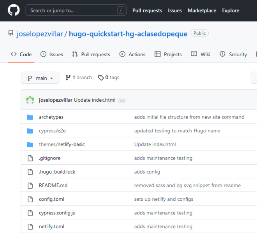Screen dimensions: 257x233
Task: Open Issues in top navigation bar
Action: (175, 10)
